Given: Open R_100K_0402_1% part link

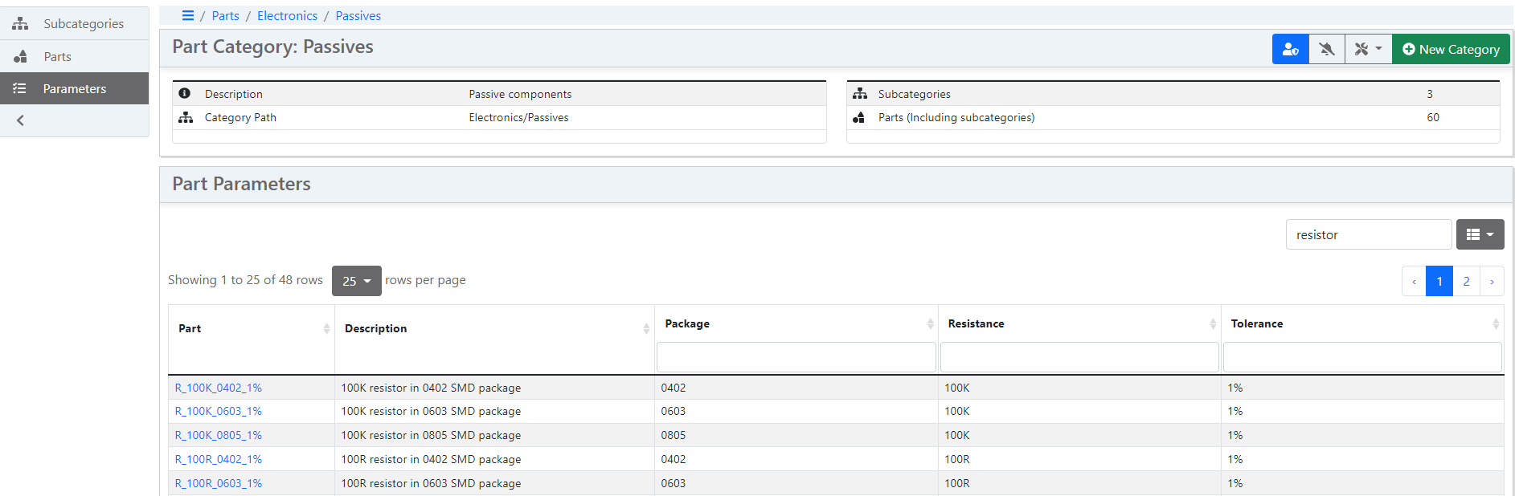Looking at the screenshot, I should click(219, 388).
